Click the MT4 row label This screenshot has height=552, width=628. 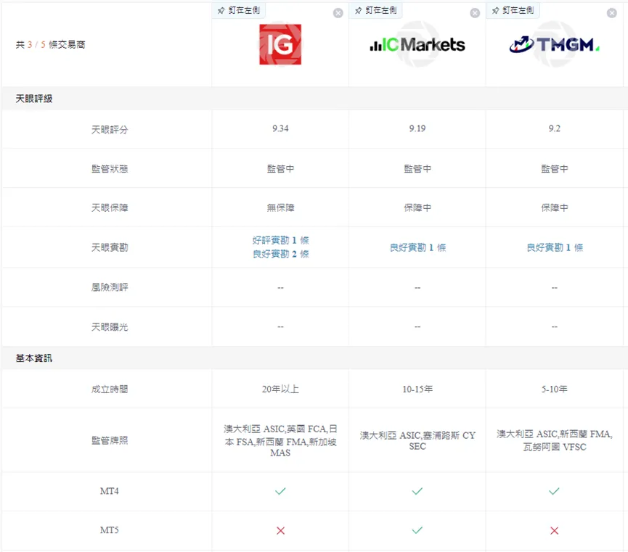click(x=110, y=491)
